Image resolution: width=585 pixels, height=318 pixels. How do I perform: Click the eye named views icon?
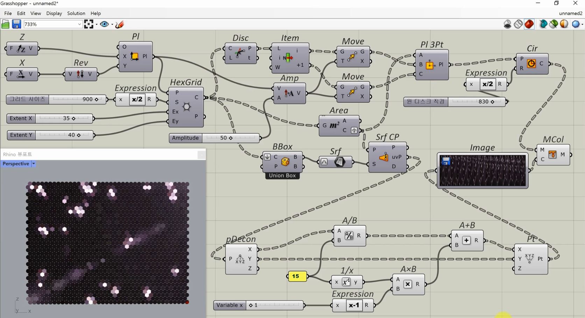pyautogui.click(x=104, y=24)
